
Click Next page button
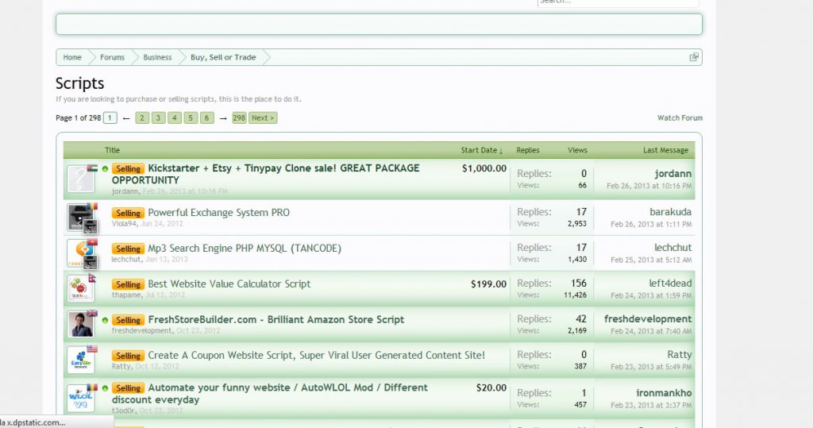click(x=263, y=118)
